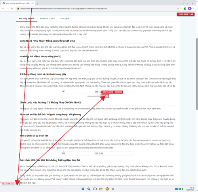
Task: Click the page vertical scrollbar thumb
Action: tap(197, 74)
